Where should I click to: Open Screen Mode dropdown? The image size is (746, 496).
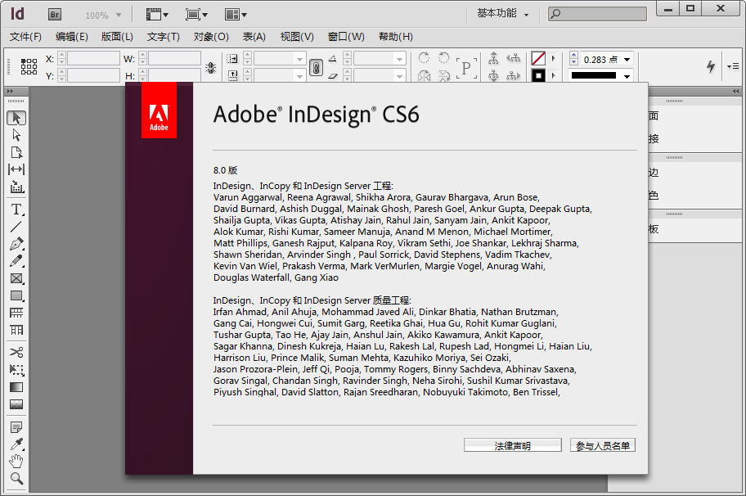coord(196,15)
